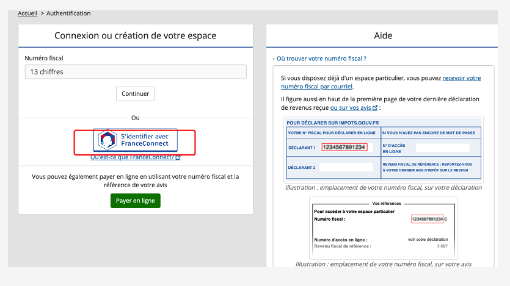The width and height of the screenshot is (510, 286).
Task: Click the 'Numéro fiscal' field label
Action: tap(44, 58)
